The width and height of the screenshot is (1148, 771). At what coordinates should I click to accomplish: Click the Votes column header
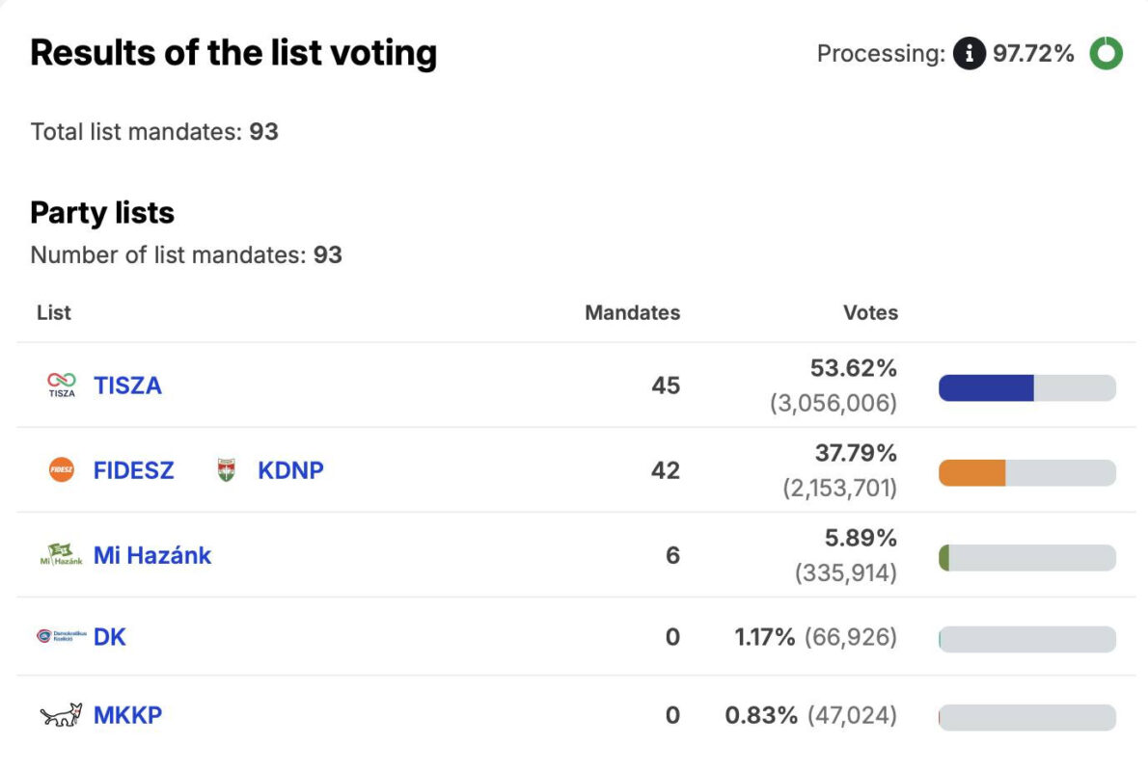[870, 312]
